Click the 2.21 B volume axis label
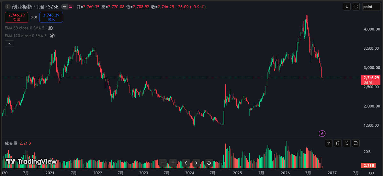 tap(368, 166)
